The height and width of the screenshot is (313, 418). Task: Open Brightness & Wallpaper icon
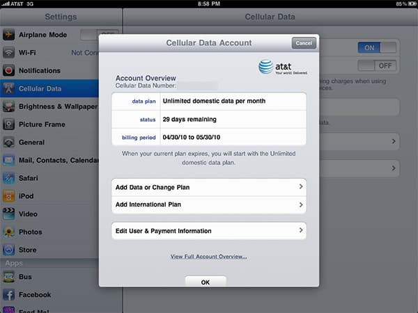[9, 106]
